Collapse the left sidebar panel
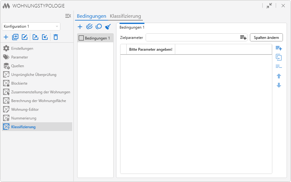291x182 pixels. pyautogui.click(x=68, y=16)
